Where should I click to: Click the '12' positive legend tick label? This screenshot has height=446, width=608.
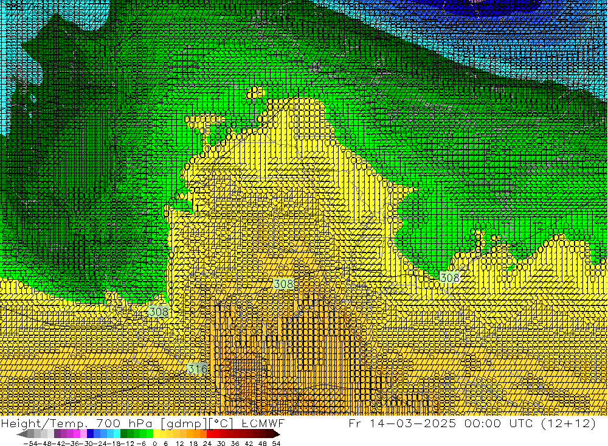(x=179, y=444)
